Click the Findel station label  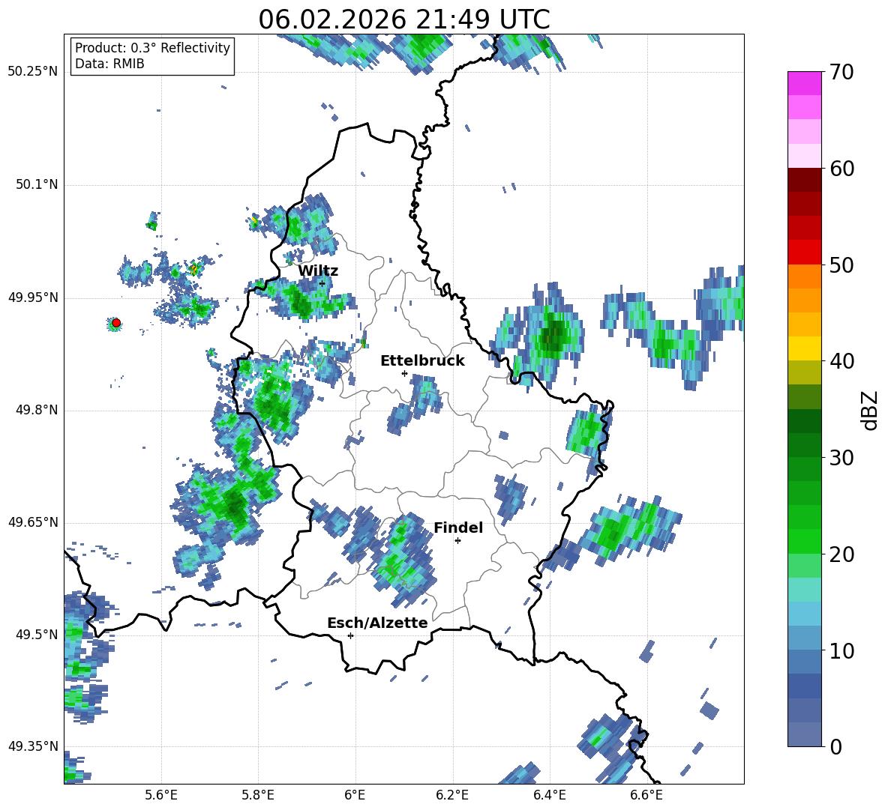point(458,528)
